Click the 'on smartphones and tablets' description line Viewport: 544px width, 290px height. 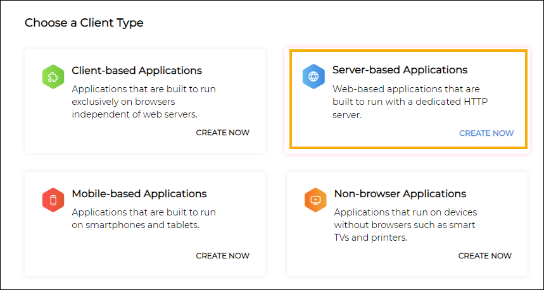136,226
